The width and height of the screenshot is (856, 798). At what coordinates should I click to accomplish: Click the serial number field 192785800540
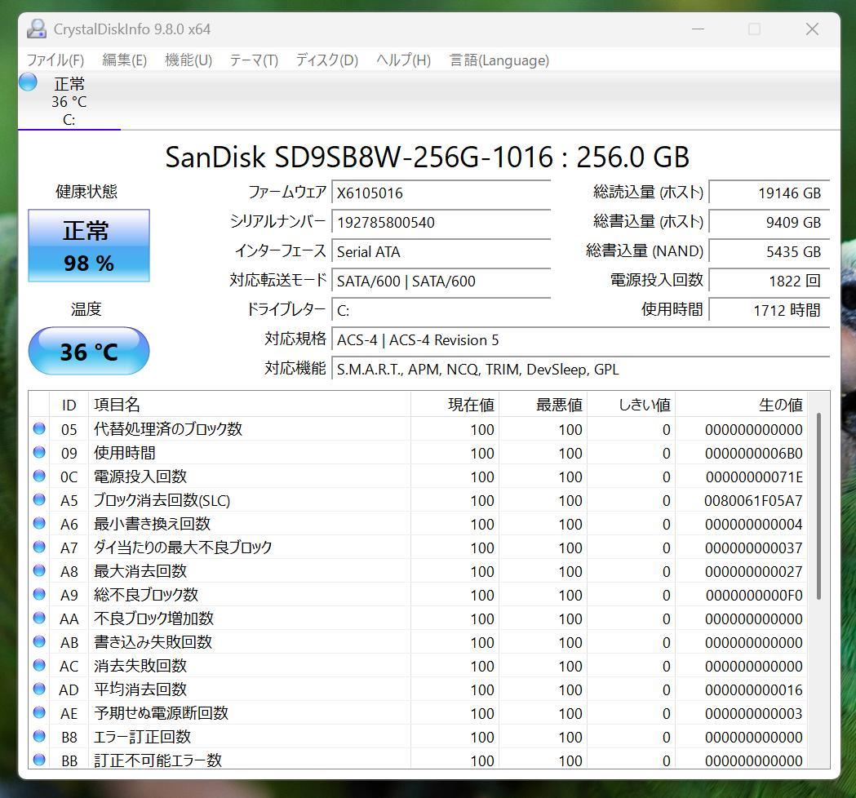[441, 222]
